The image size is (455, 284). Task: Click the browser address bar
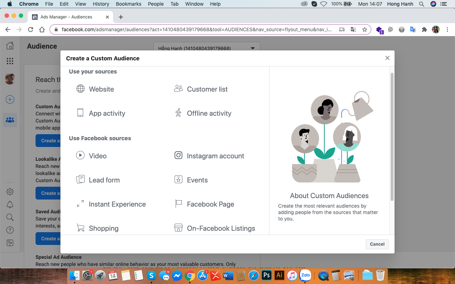point(197,29)
